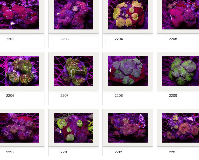Open the 2208 item title link

click(x=119, y=96)
